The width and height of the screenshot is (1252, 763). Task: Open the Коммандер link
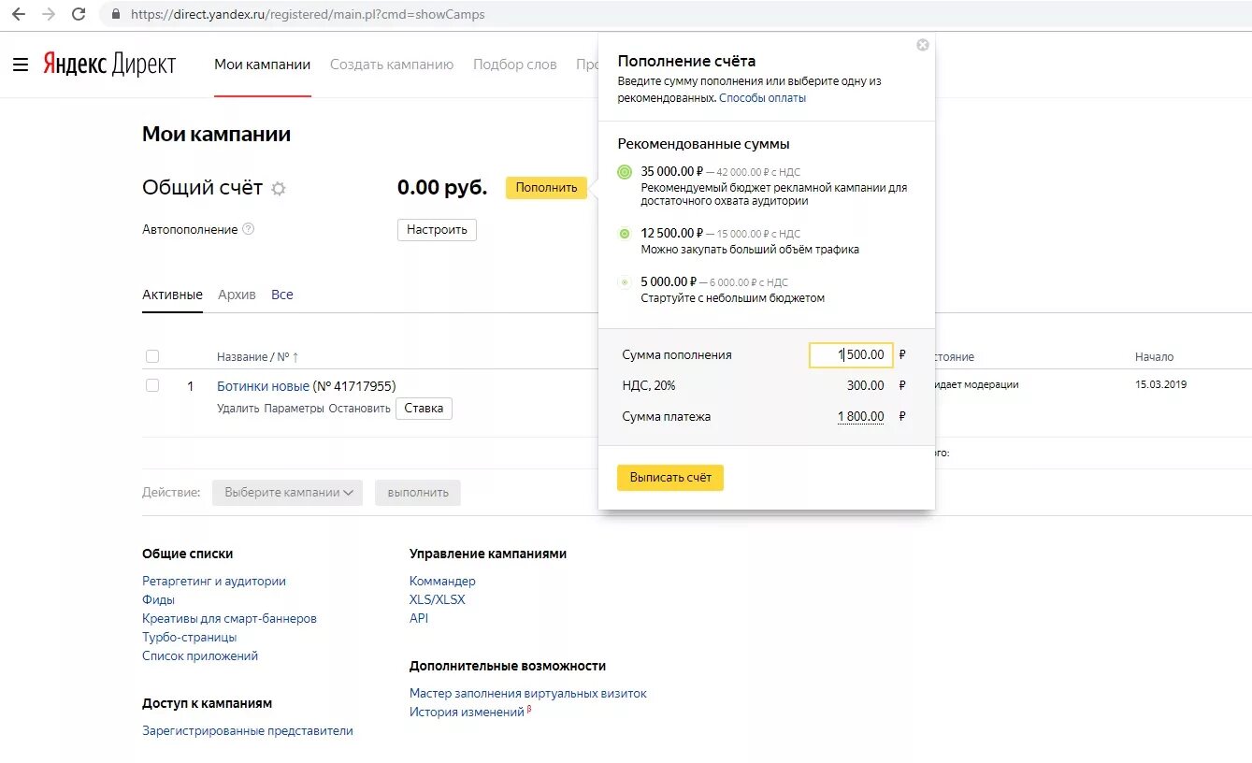point(442,582)
